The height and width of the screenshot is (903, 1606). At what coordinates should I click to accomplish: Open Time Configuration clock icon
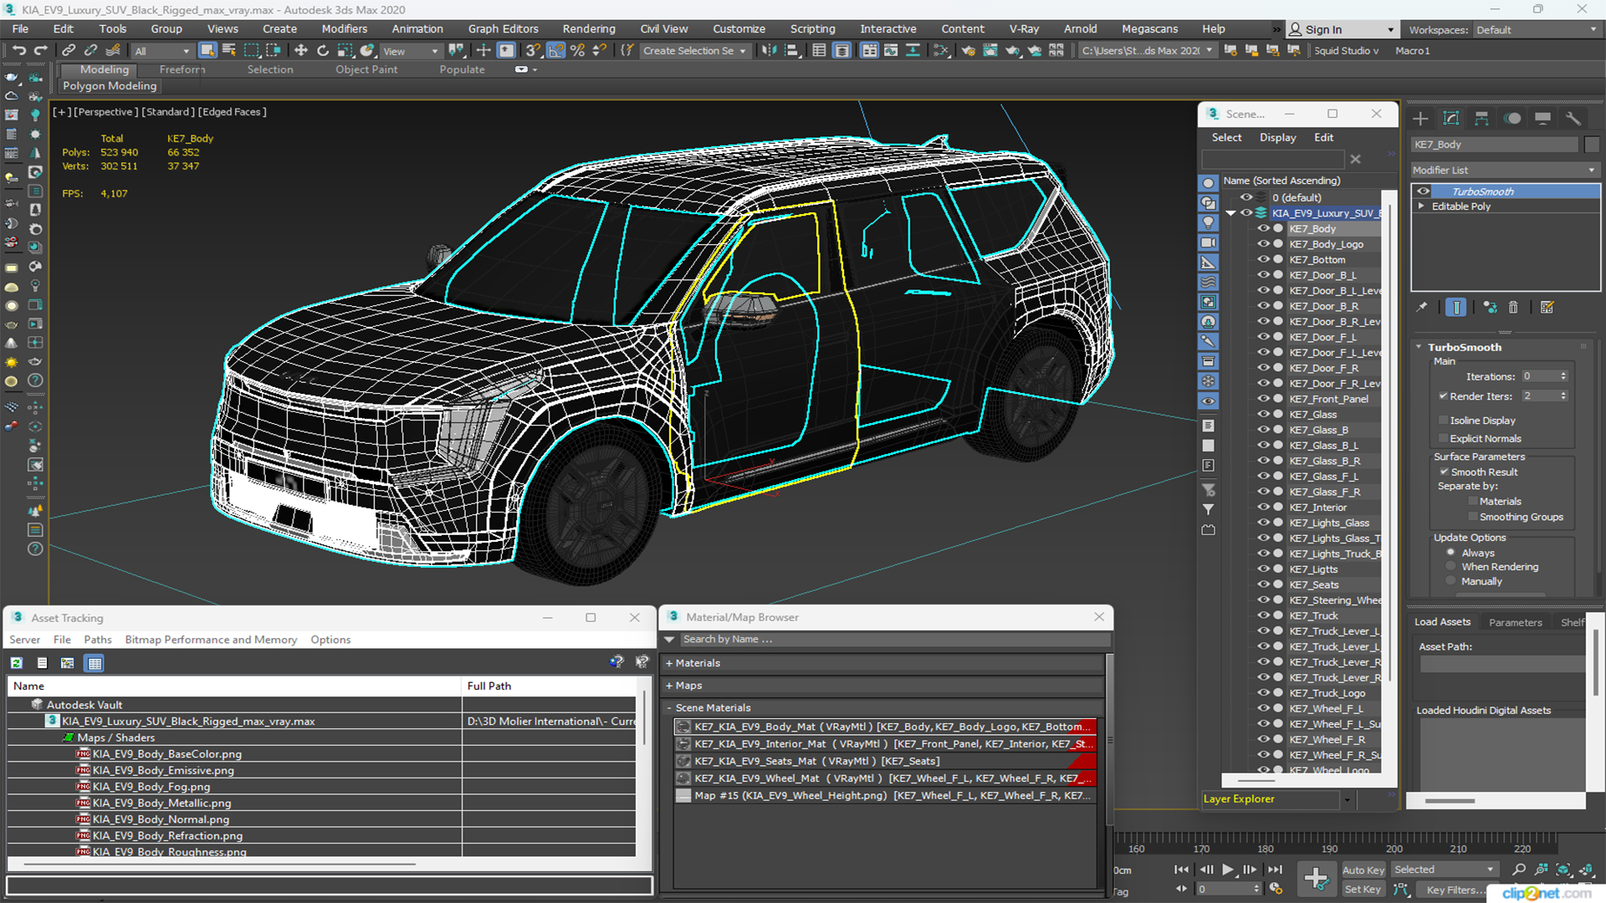tap(1276, 889)
